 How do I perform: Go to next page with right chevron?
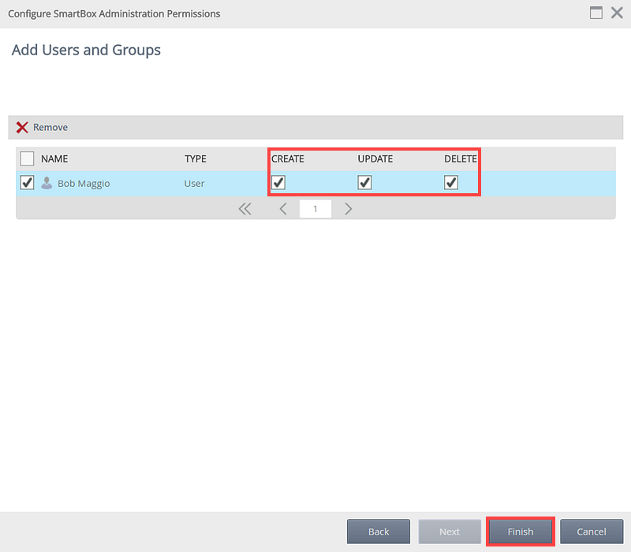(x=348, y=209)
